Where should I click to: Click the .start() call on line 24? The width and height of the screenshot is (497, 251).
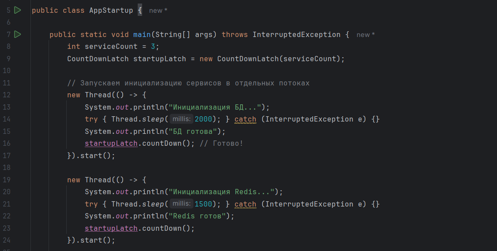[x=95, y=240]
